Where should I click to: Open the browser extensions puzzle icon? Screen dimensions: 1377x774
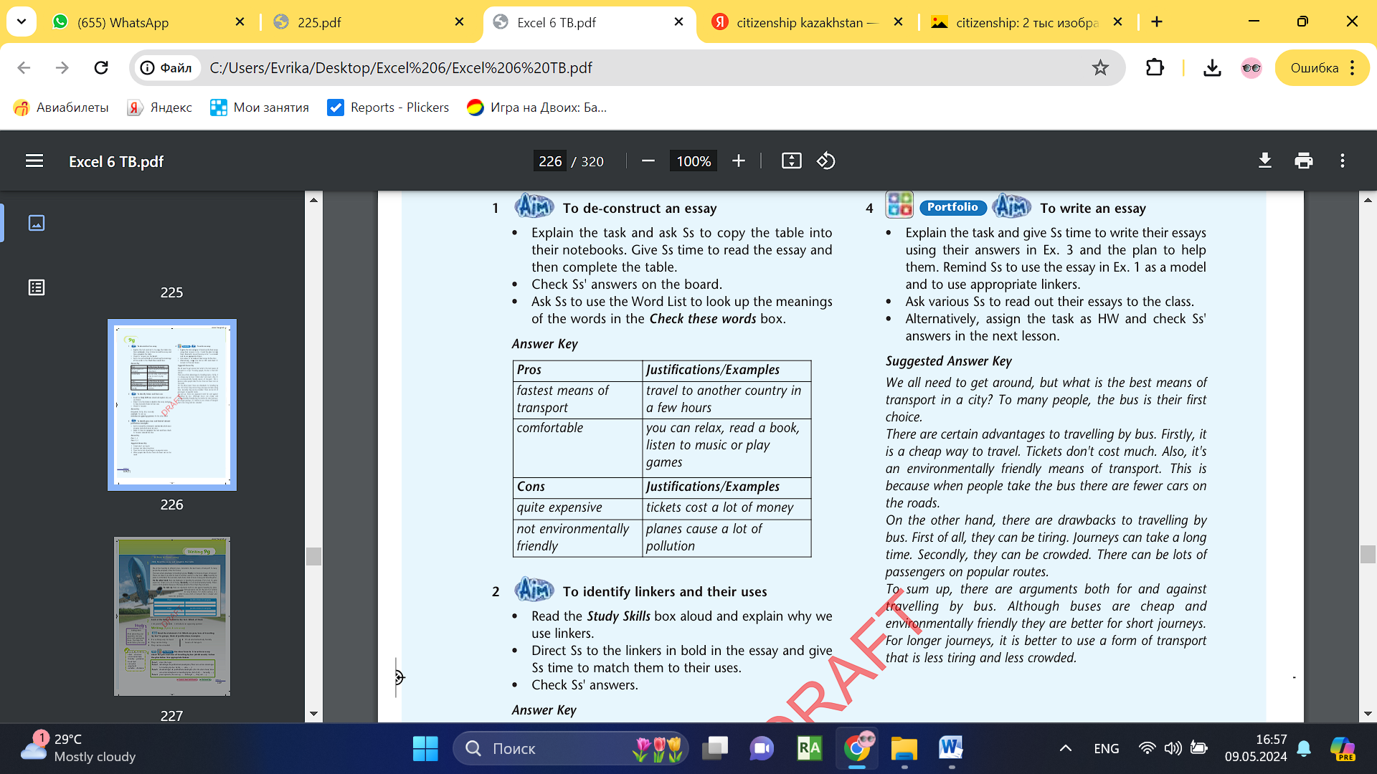click(1155, 68)
